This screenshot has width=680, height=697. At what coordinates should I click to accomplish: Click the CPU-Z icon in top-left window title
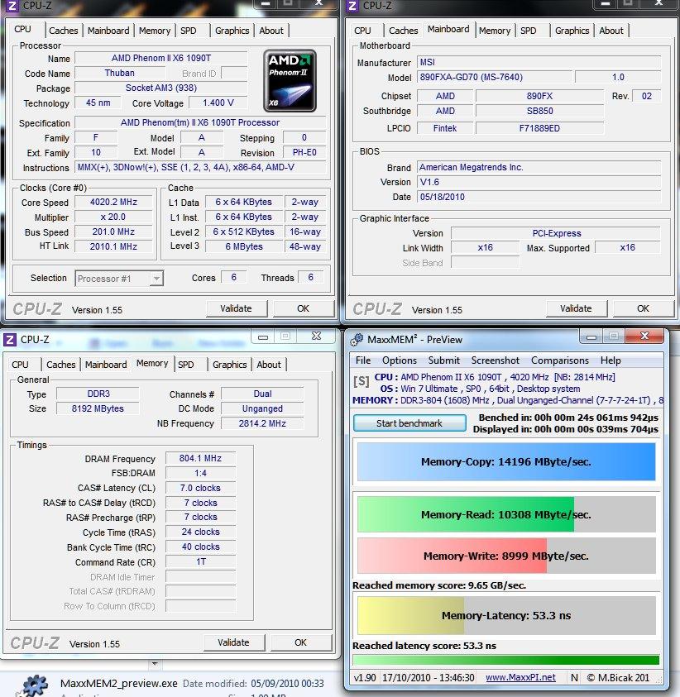coord(11,5)
